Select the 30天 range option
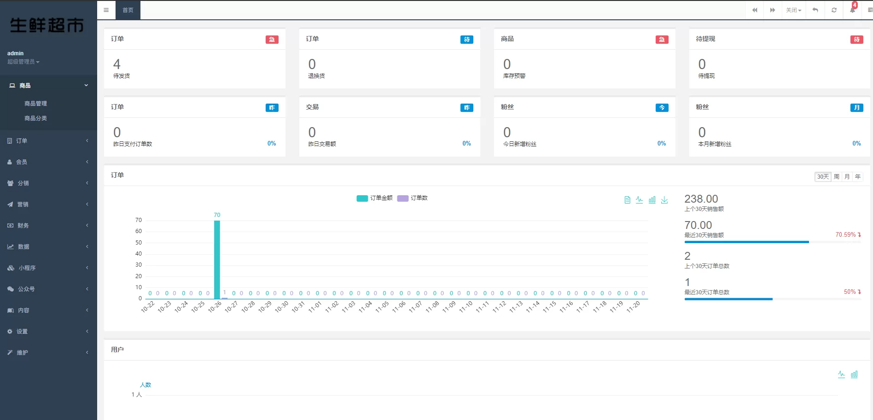 pyautogui.click(x=823, y=177)
